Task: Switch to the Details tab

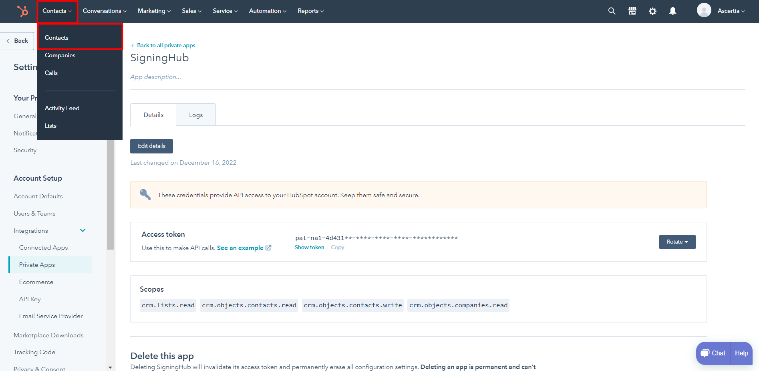Action: pos(153,115)
